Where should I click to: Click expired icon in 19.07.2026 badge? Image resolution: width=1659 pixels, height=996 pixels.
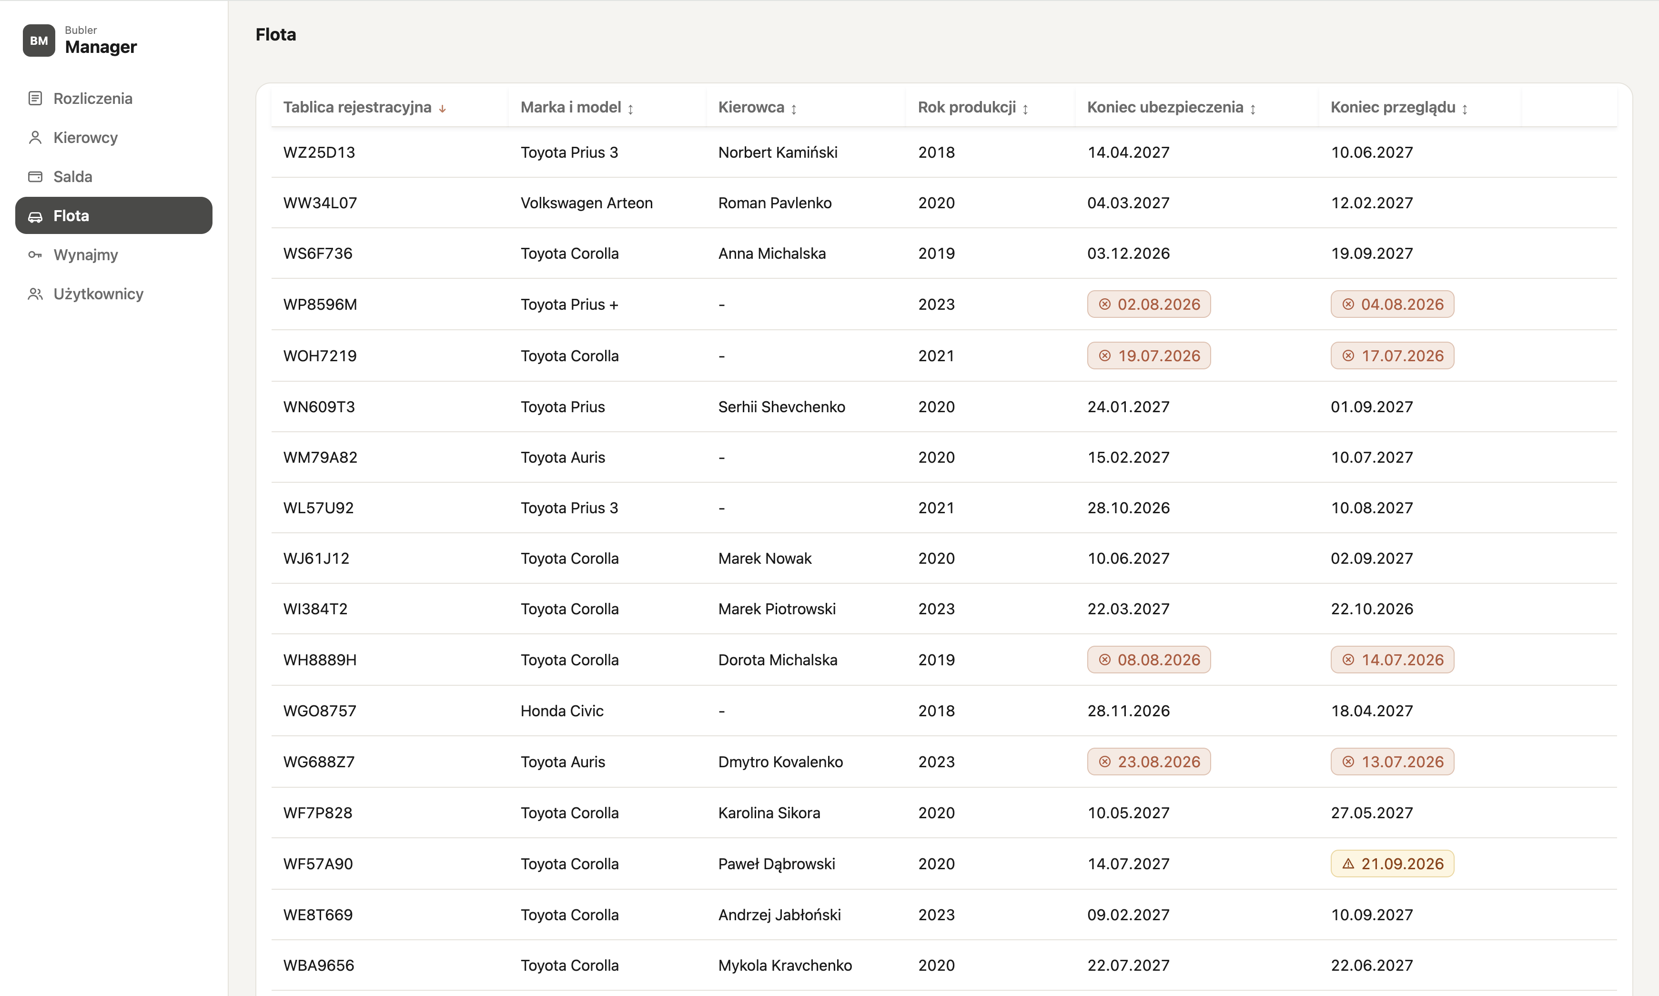[1105, 356]
